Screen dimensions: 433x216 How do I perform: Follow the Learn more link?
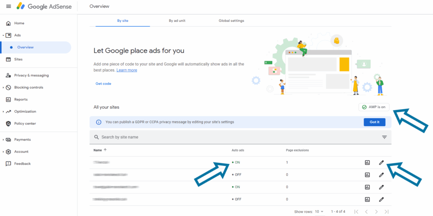tap(127, 70)
